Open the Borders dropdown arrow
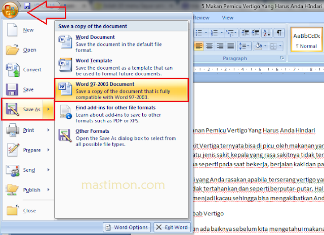This screenshot has height=235, width=324. click(280, 46)
